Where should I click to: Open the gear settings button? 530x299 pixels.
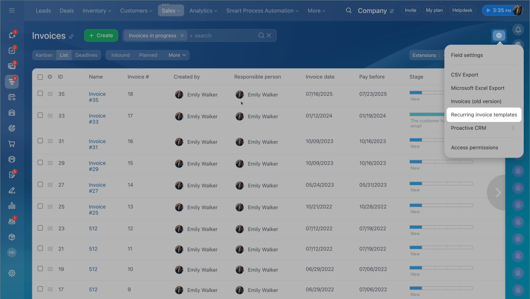click(x=499, y=36)
